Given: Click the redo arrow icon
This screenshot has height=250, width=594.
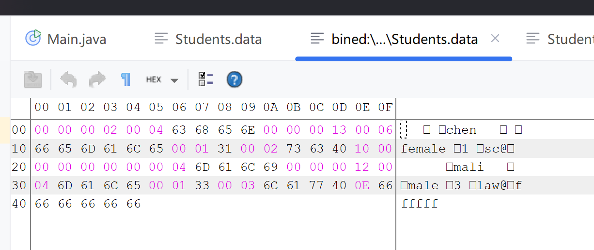Looking at the screenshot, I should click(97, 80).
